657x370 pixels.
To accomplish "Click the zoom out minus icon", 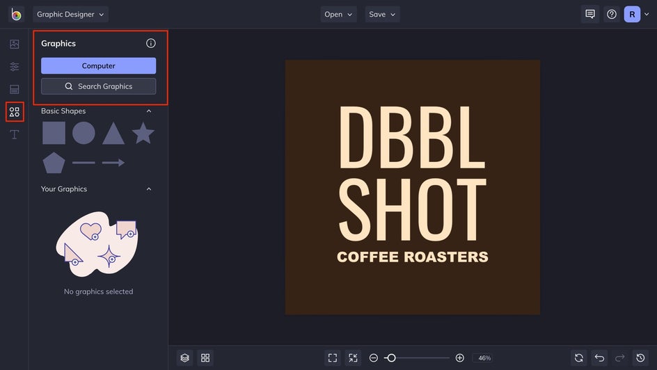I will click(374, 358).
